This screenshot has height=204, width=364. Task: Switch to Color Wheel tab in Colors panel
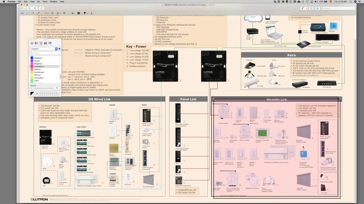[x=32, y=43]
